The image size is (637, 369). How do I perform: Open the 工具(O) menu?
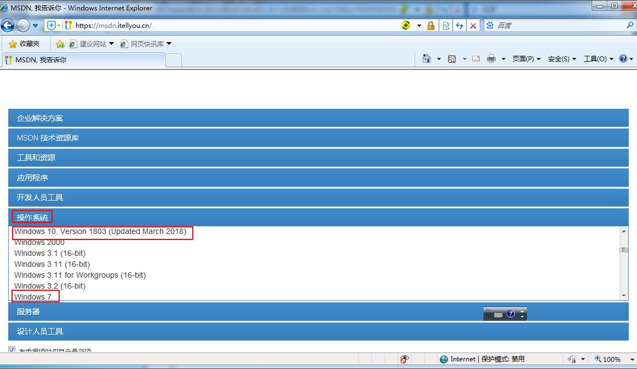tap(598, 59)
